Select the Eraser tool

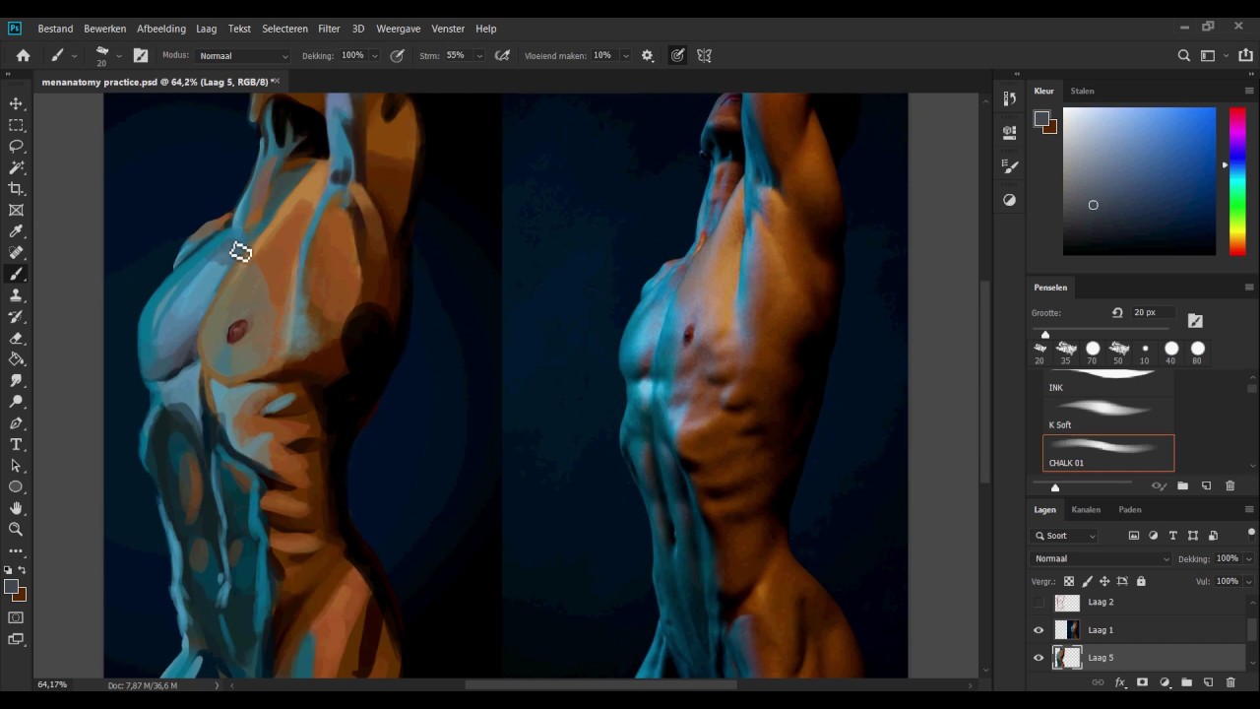(x=16, y=338)
